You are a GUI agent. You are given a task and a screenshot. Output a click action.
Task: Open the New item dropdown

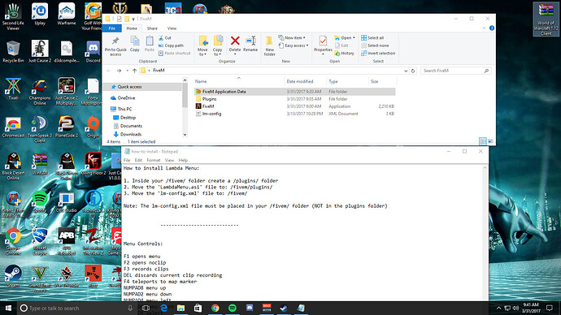coord(292,37)
